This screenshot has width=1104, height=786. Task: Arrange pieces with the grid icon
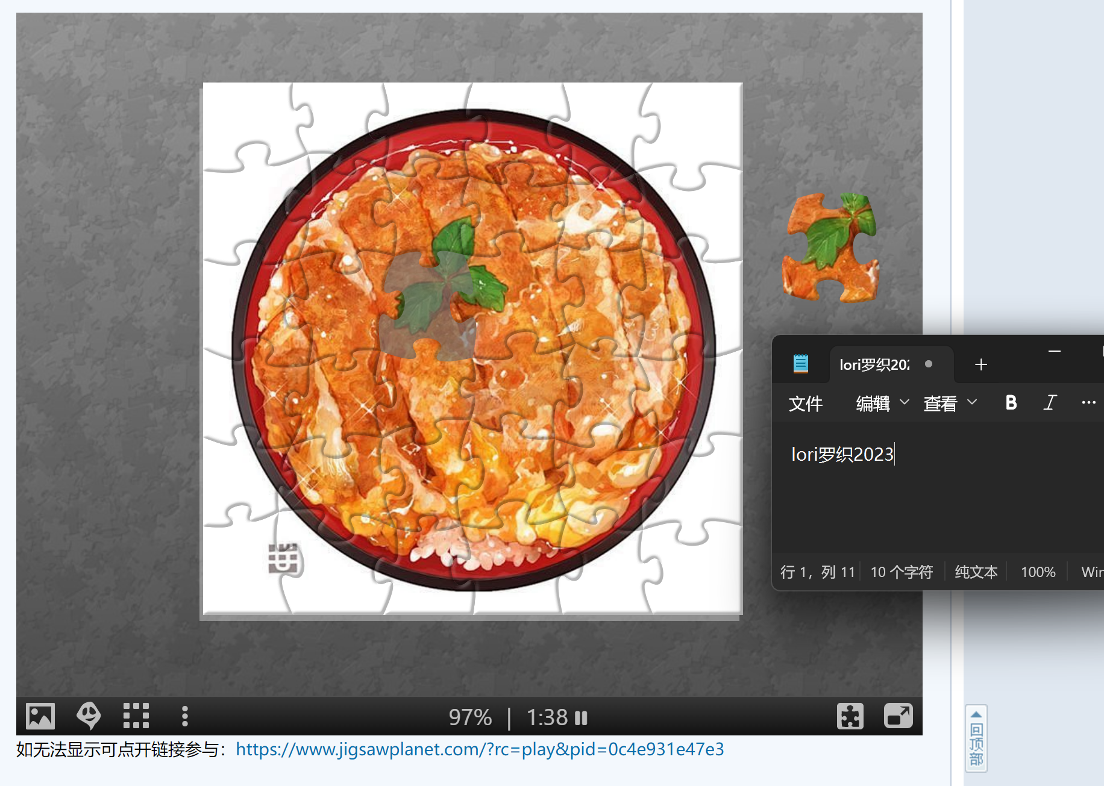[x=136, y=716]
